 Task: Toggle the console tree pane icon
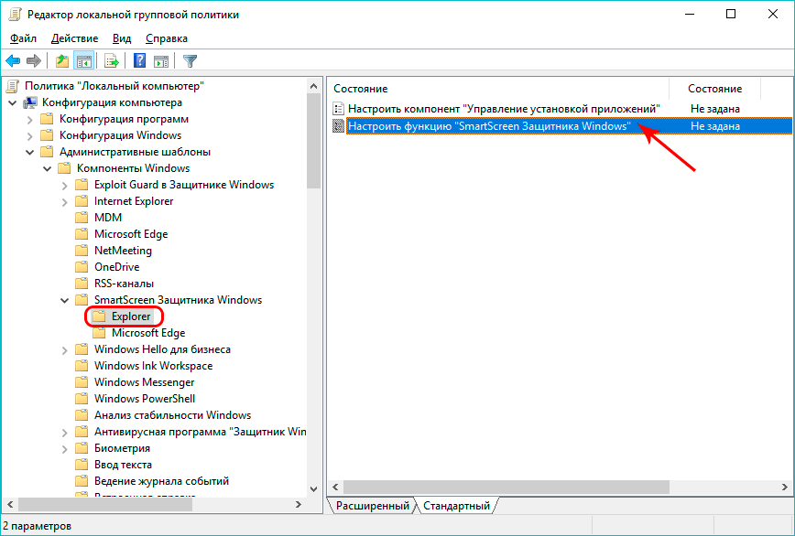pyautogui.click(x=84, y=61)
